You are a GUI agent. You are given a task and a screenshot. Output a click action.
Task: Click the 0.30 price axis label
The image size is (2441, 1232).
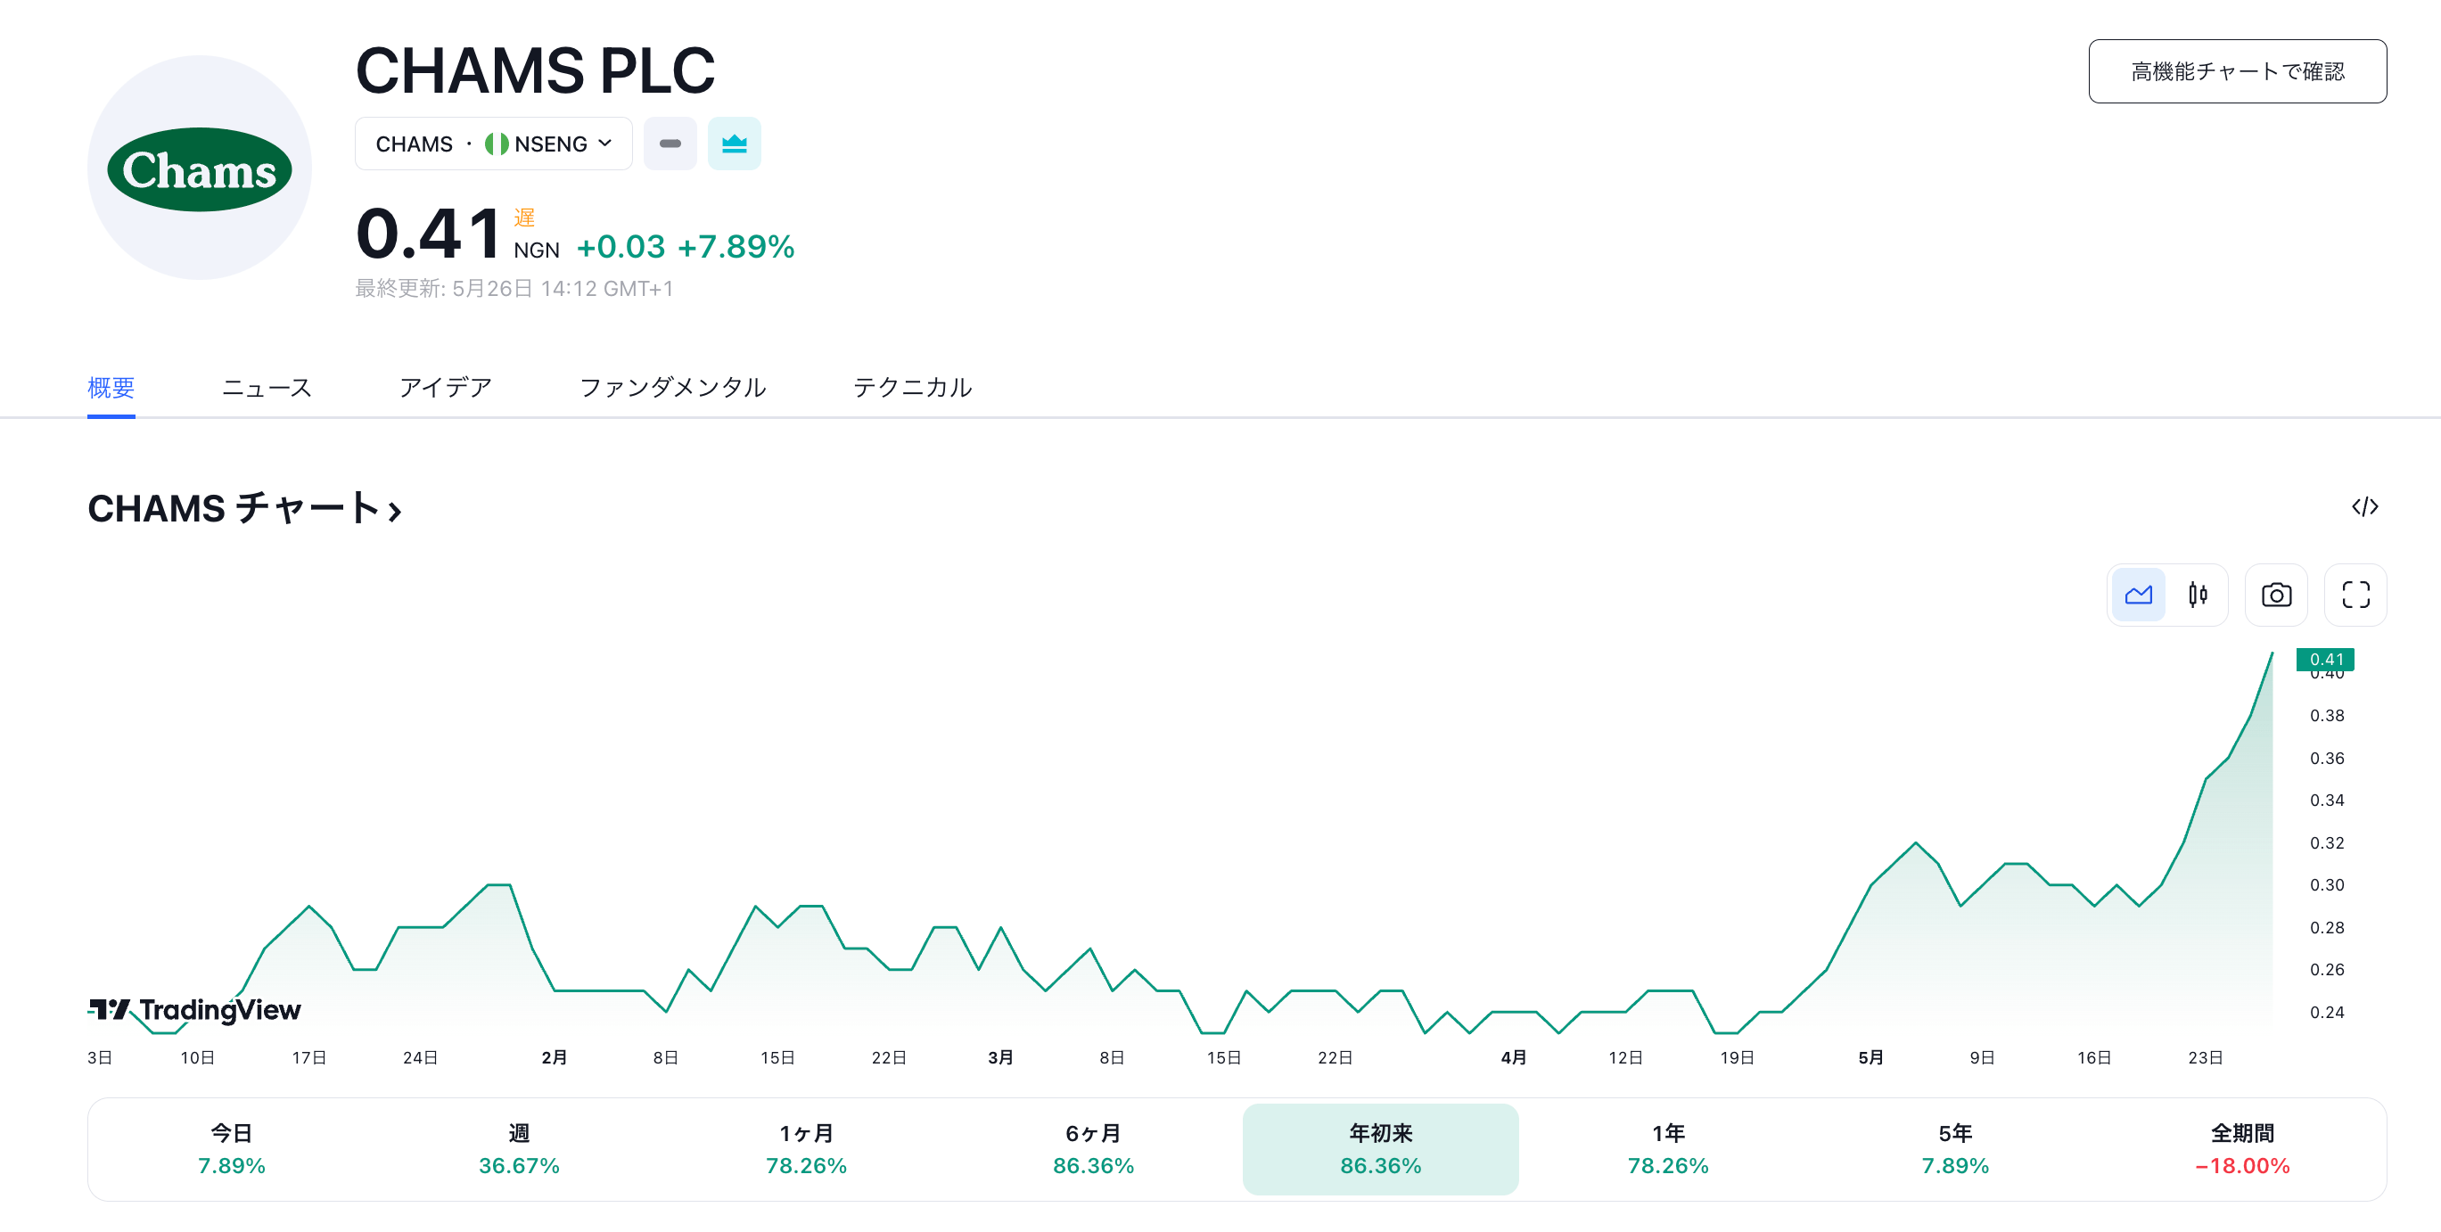click(2326, 885)
